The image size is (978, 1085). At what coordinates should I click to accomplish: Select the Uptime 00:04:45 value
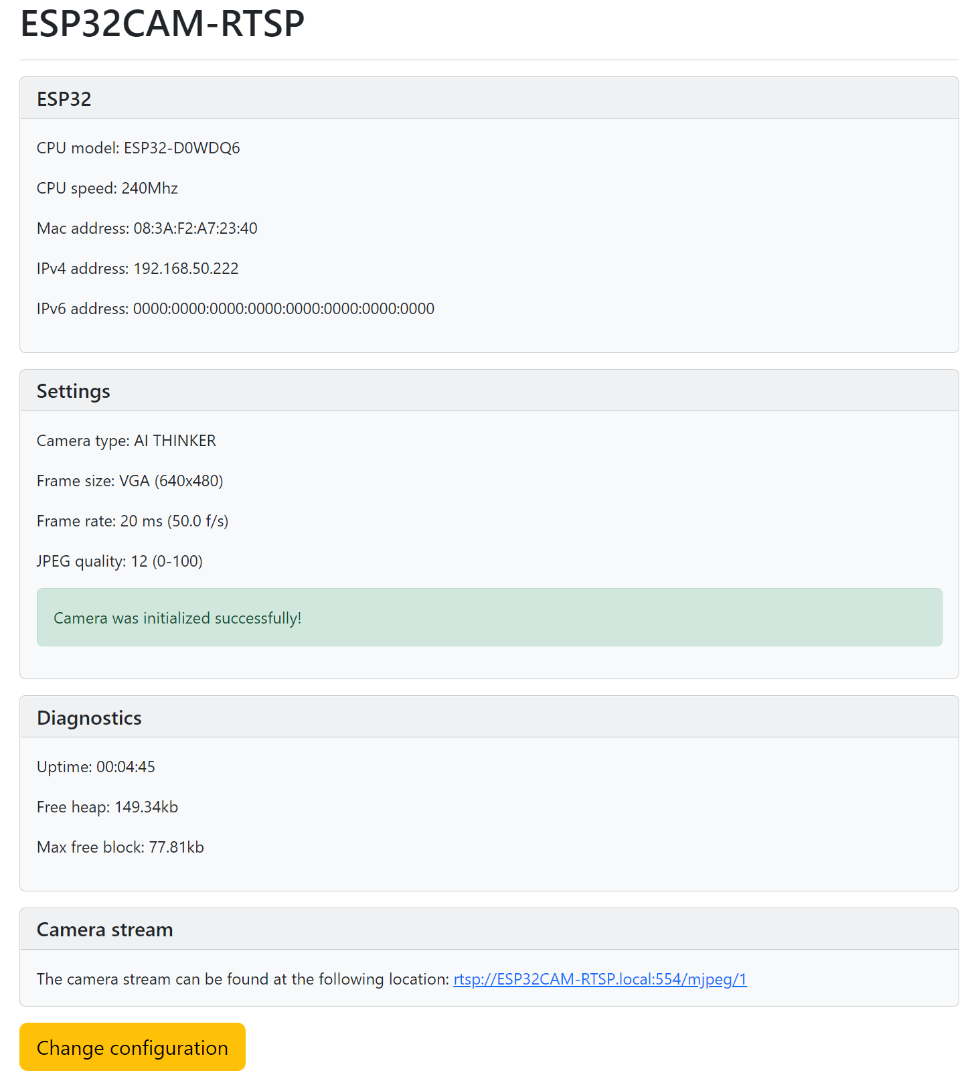point(96,766)
